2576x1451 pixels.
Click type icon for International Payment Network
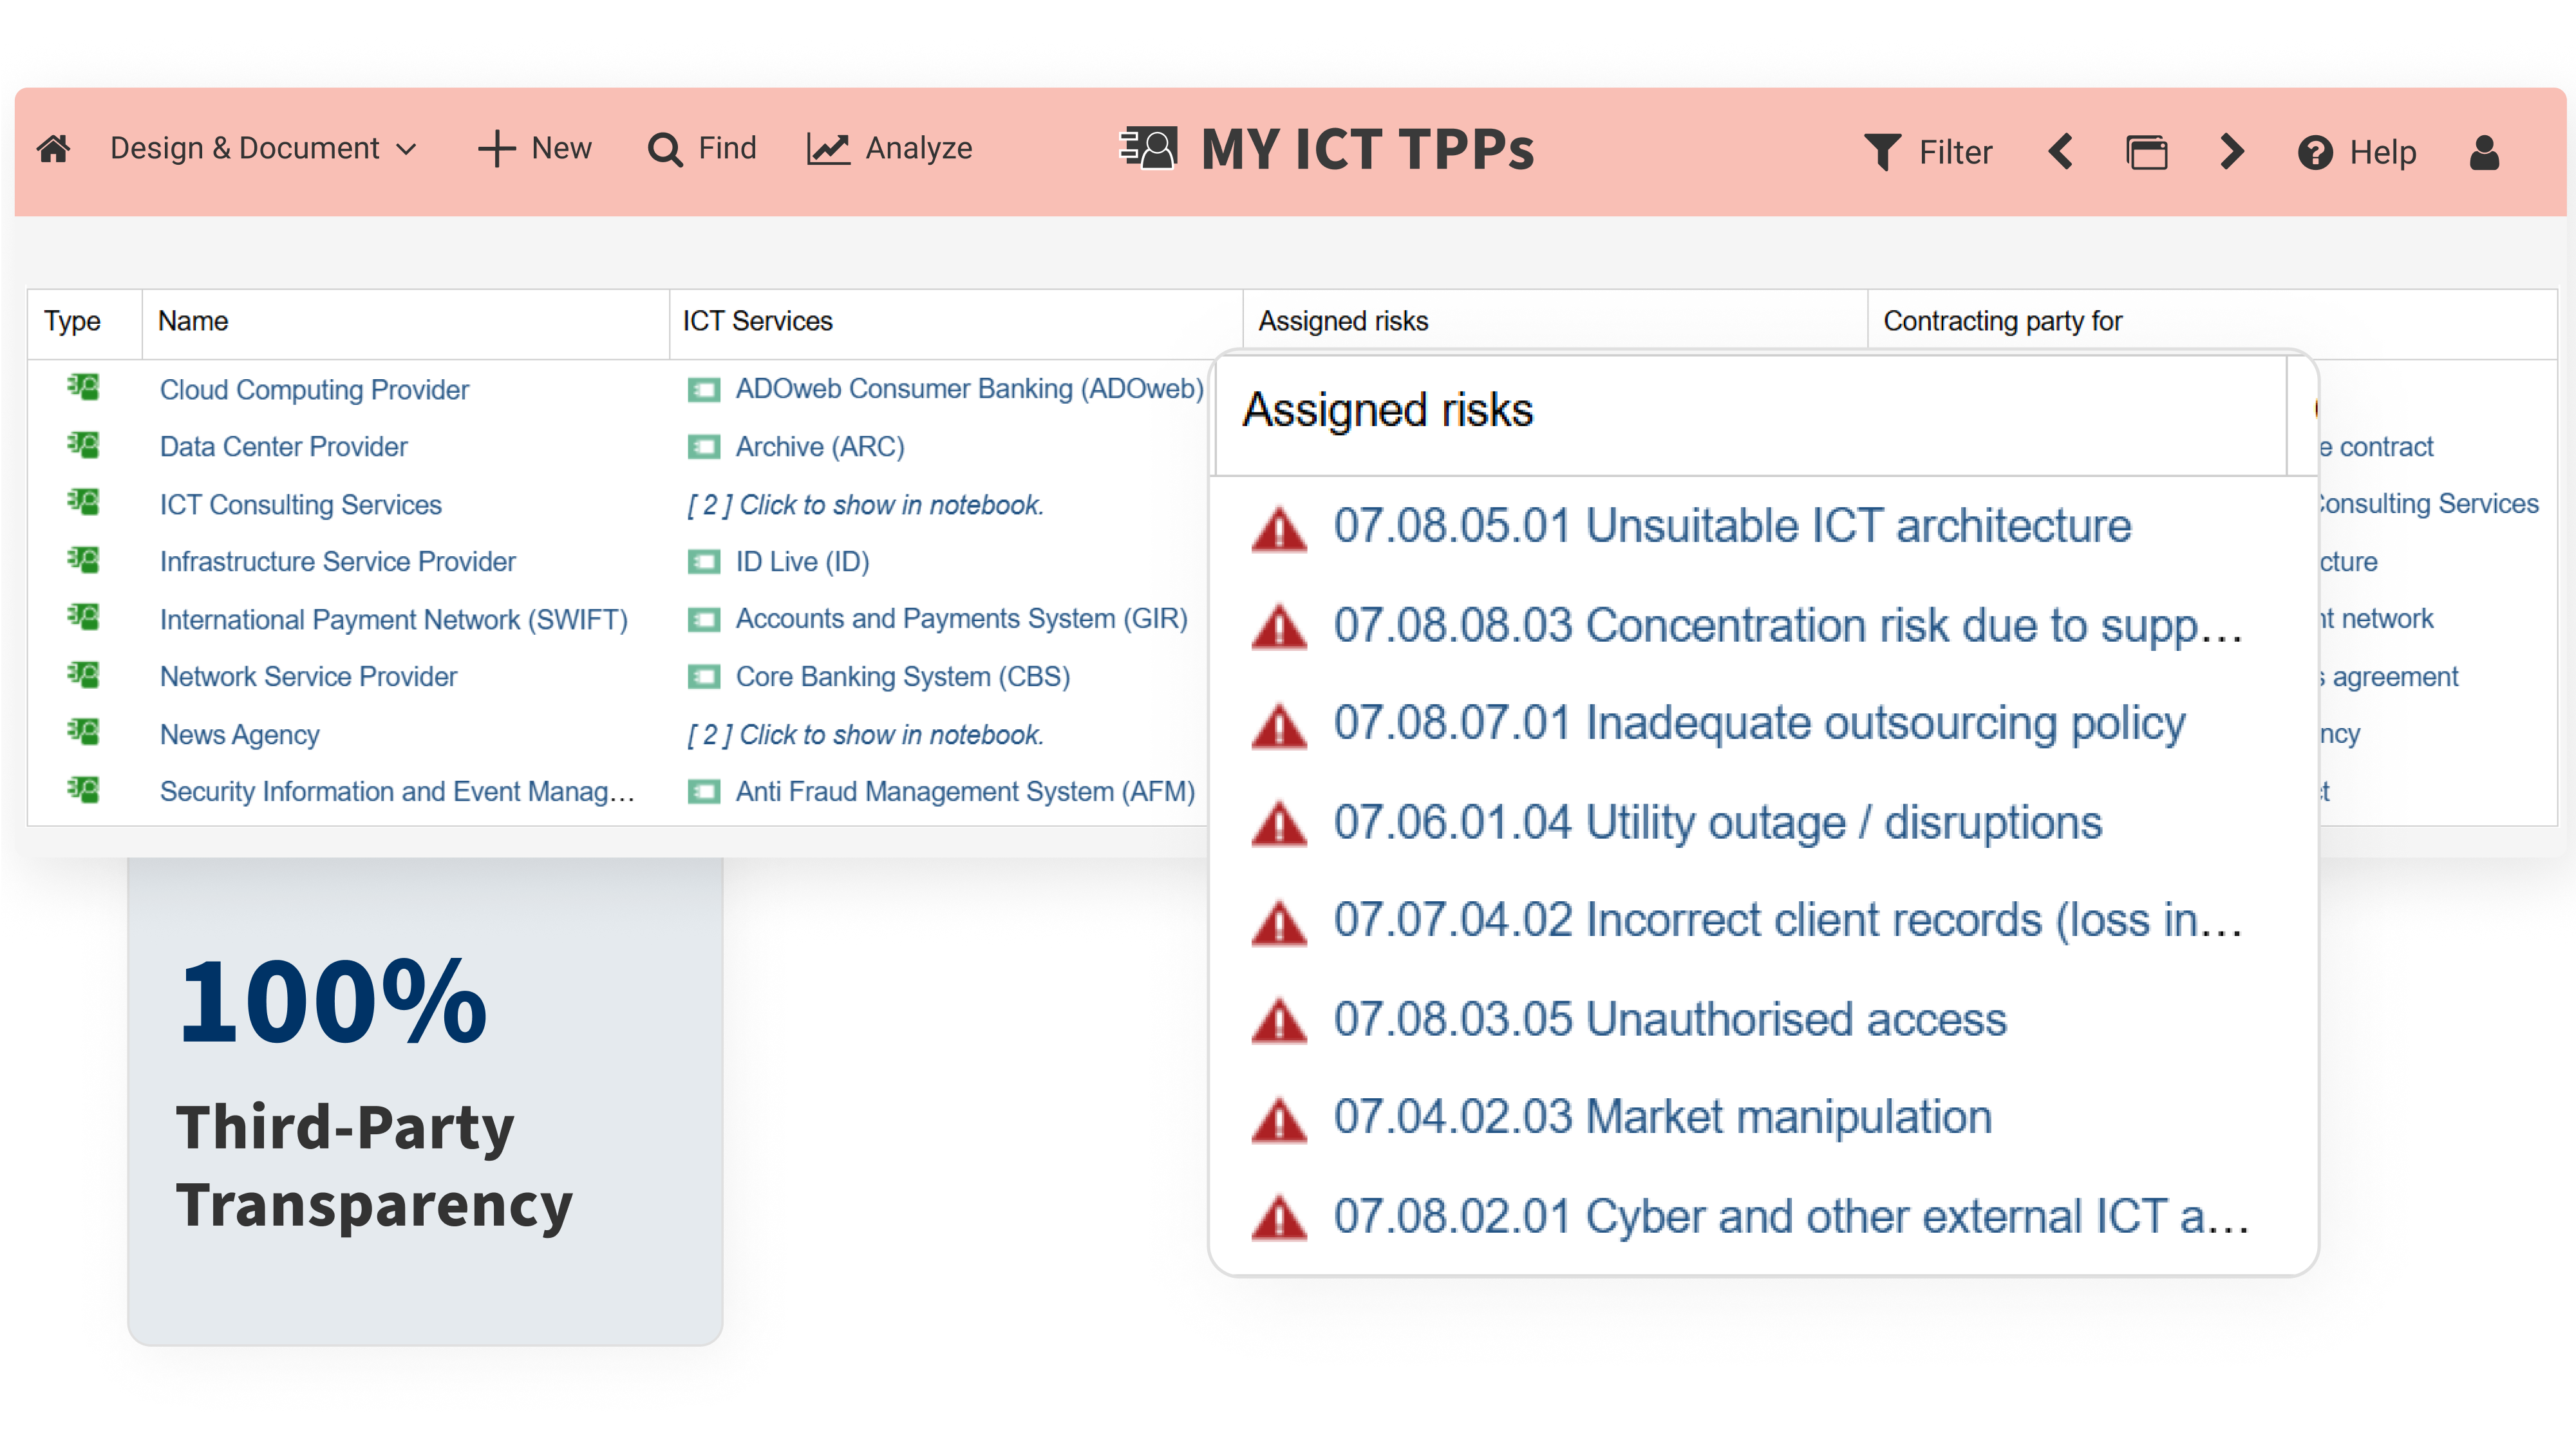click(x=83, y=616)
